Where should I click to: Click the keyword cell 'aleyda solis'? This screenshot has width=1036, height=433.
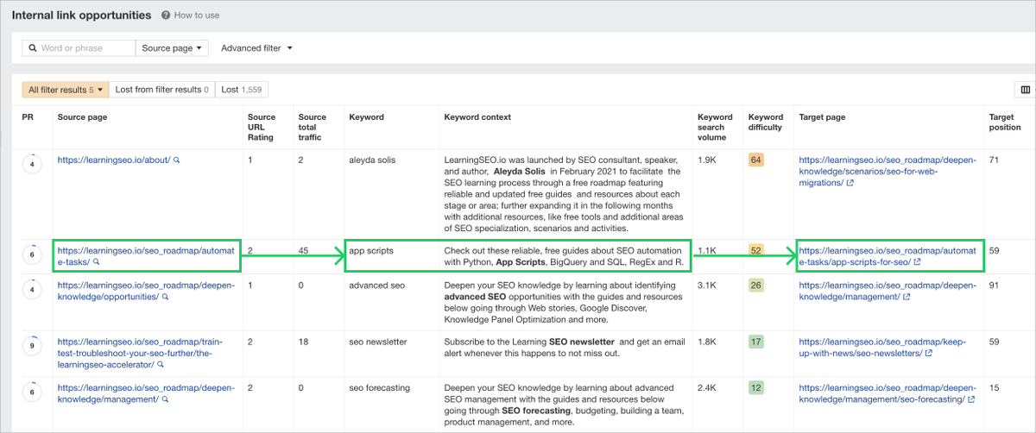pos(371,160)
